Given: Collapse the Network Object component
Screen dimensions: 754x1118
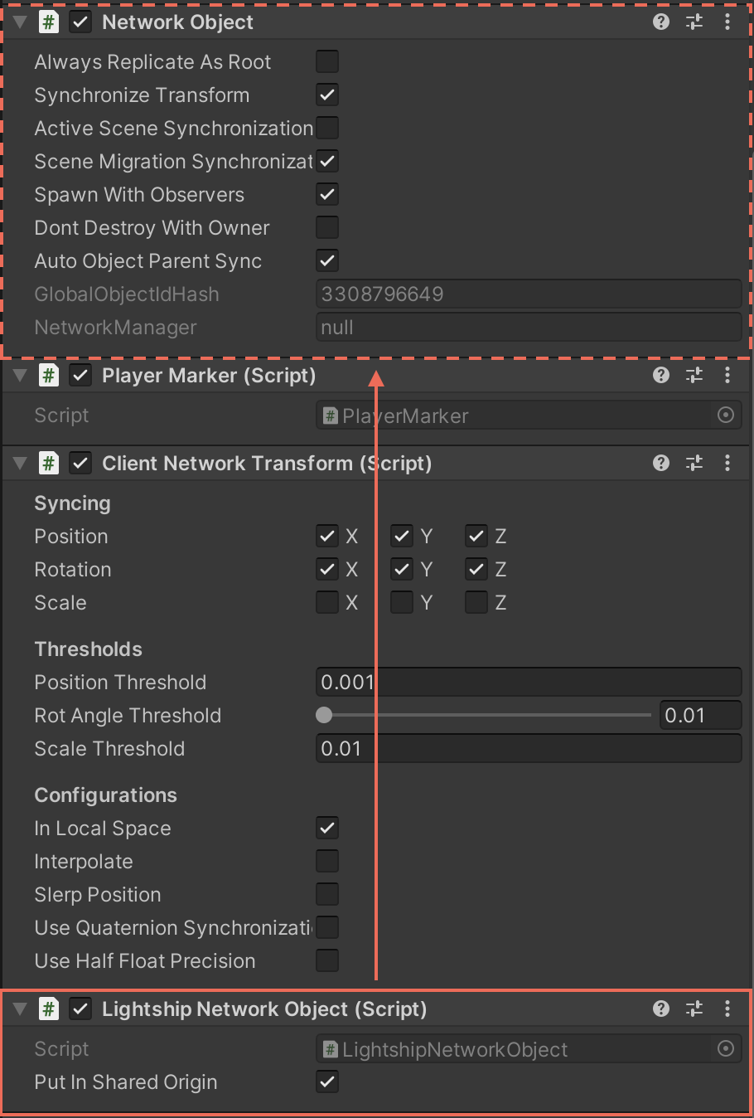Looking at the screenshot, I should coord(21,22).
